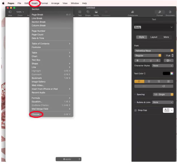Select Choose... in Insert menu
177x164 pixels.
[x=51, y=114]
